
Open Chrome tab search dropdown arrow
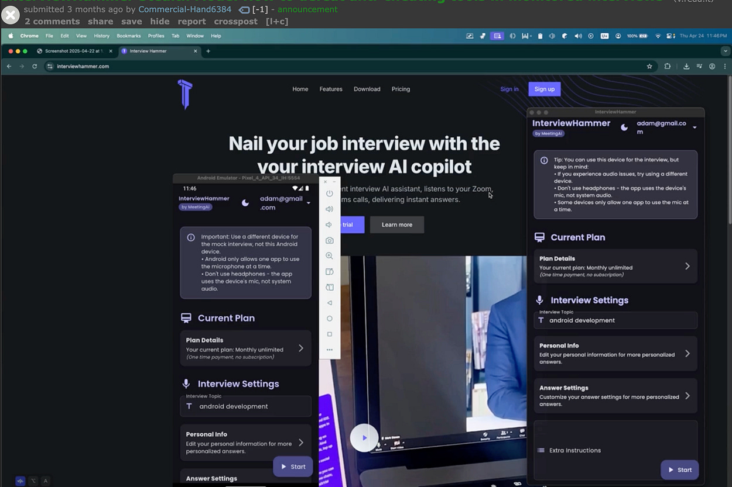(x=724, y=51)
